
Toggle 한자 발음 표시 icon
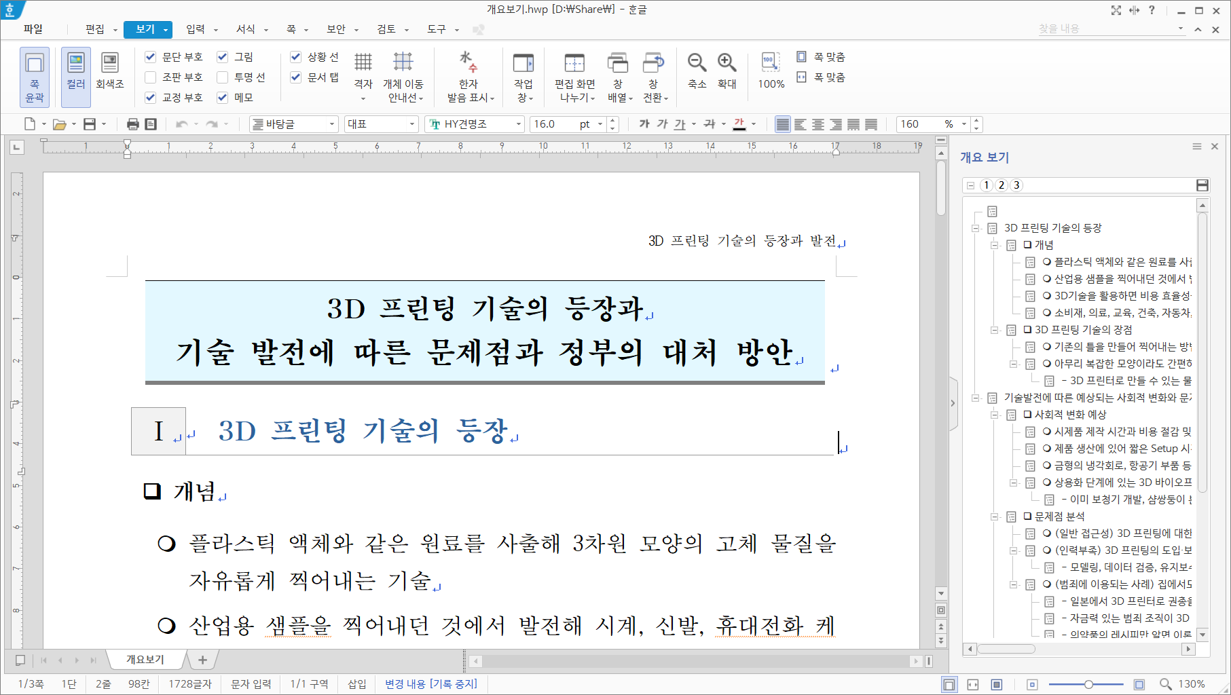click(x=471, y=77)
